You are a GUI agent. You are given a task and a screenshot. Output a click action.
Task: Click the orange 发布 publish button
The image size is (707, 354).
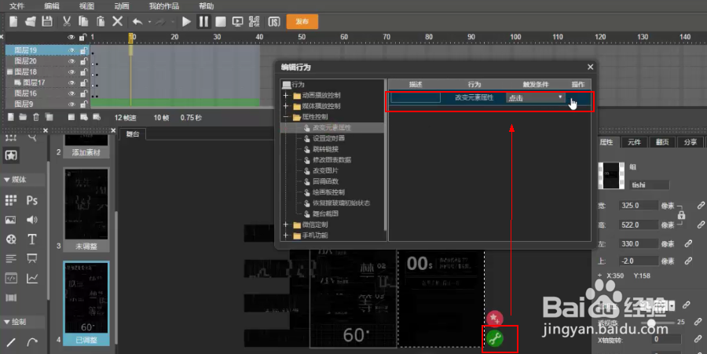click(x=302, y=21)
